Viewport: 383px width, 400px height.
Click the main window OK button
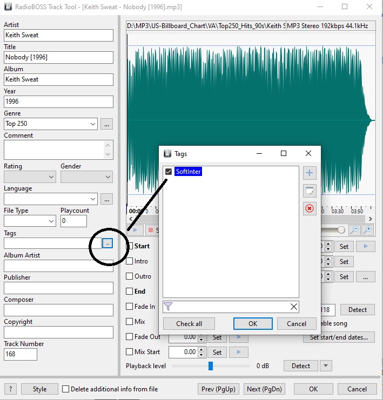313,389
